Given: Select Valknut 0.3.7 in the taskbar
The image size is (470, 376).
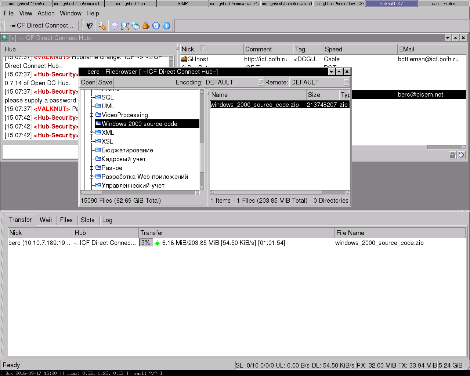Looking at the screenshot, I should click(x=391, y=4).
